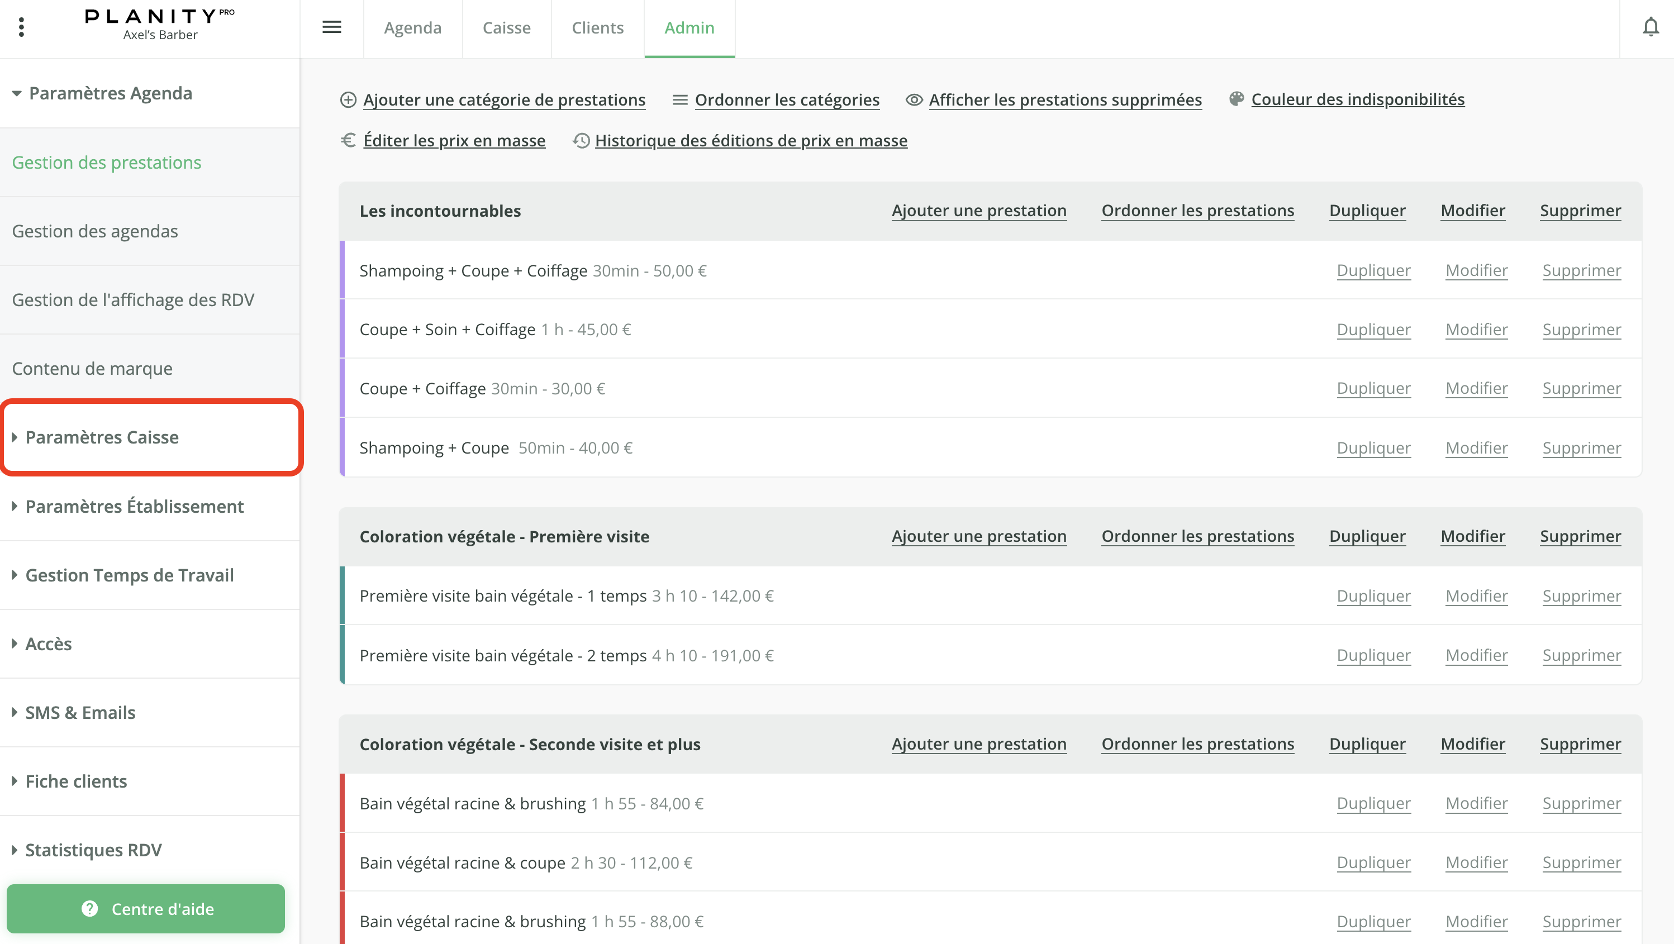The width and height of the screenshot is (1674, 944).
Task: Click the plus icon to add a prestation category
Action: (348, 100)
